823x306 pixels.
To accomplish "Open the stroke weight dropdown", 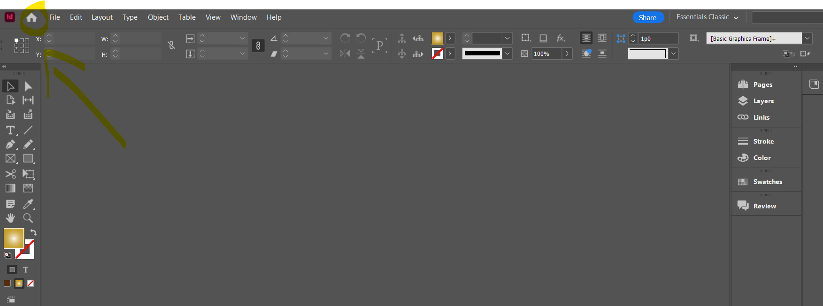I will (507, 38).
